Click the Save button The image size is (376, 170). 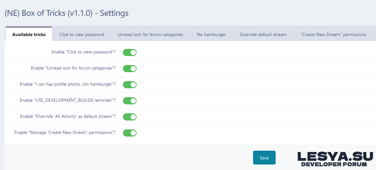point(264,158)
